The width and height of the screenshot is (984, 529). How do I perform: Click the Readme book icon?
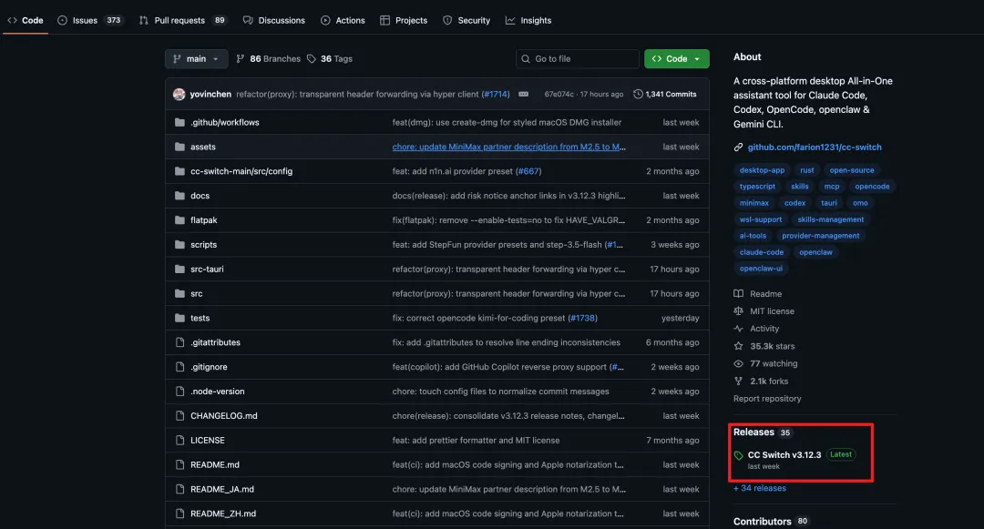(x=739, y=294)
